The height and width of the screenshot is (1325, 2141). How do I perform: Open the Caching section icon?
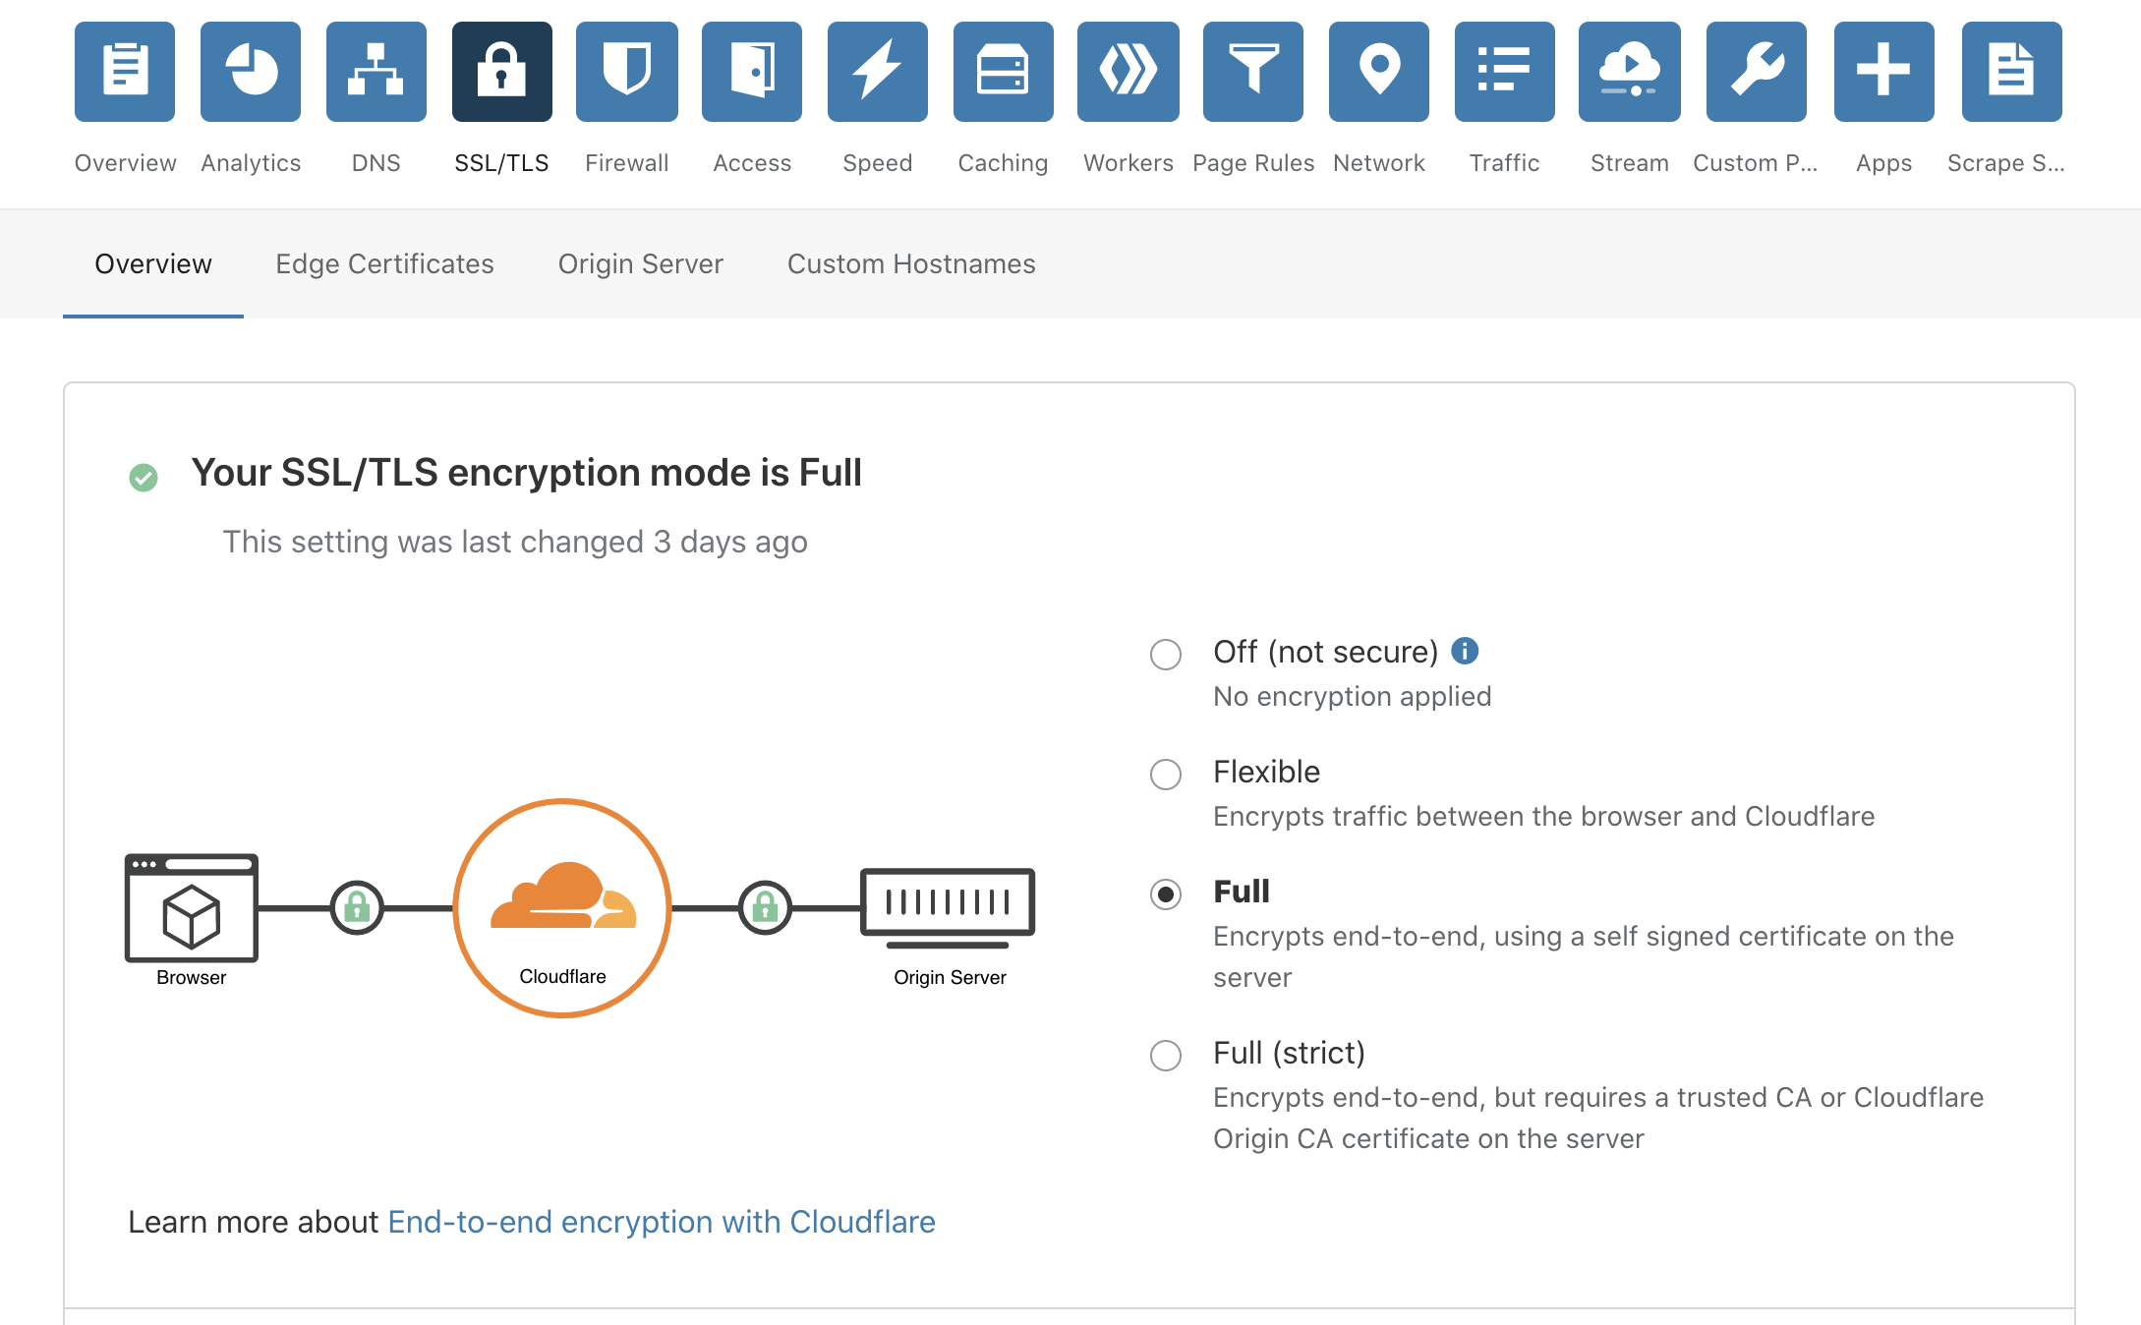[1004, 72]
